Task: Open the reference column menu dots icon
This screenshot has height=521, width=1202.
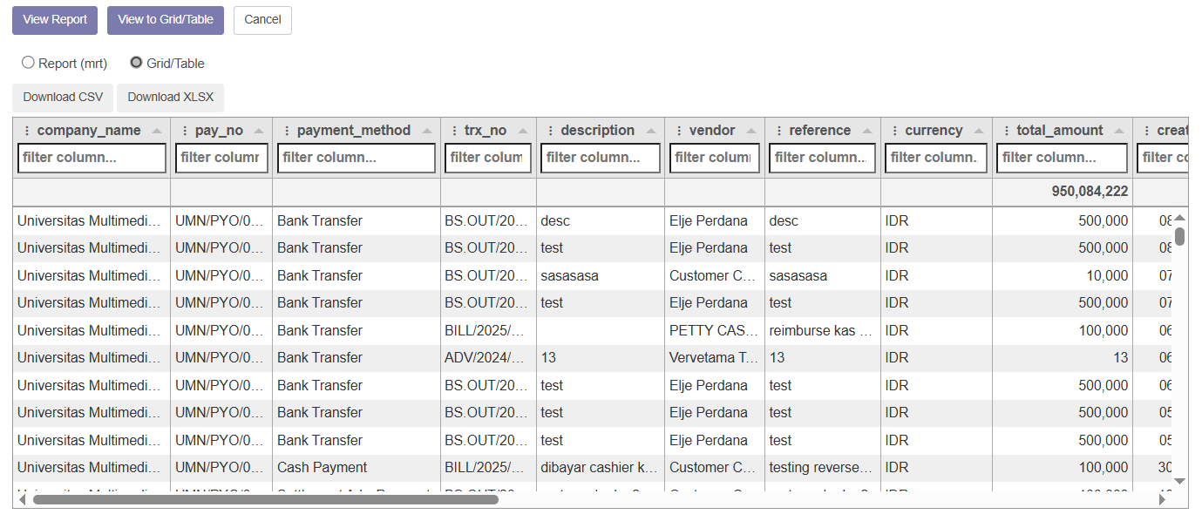Action: (778, 131)
